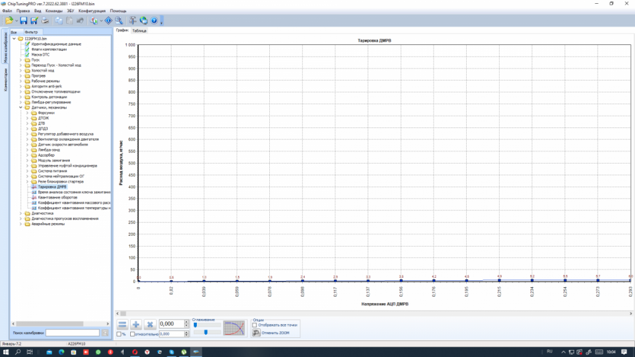Select Квантование оборотов calibration
The width and height of the screenshot is (635, 357).
tap(58, 197)
